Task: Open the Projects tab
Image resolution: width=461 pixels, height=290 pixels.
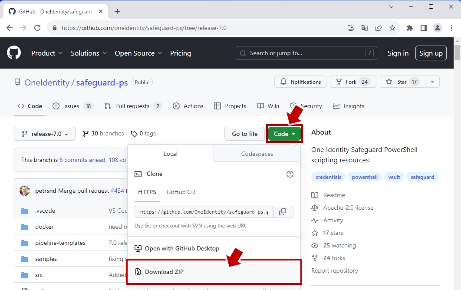Action: pyautogui.click(x=230, y=106)
